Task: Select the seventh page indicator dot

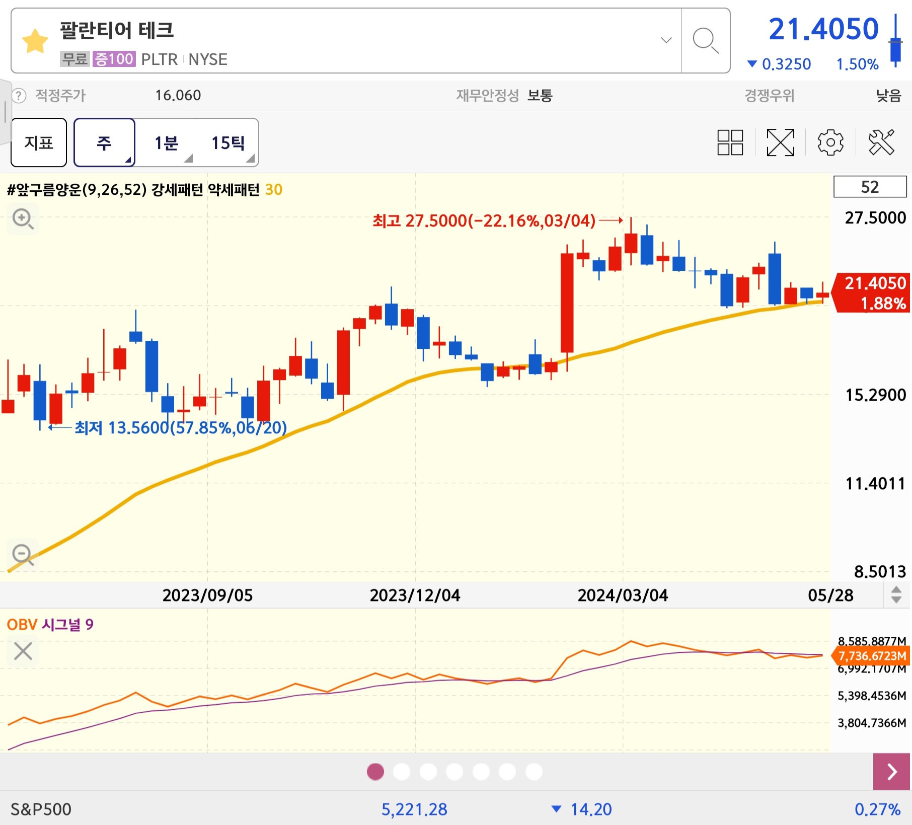Action: [534, 771]
